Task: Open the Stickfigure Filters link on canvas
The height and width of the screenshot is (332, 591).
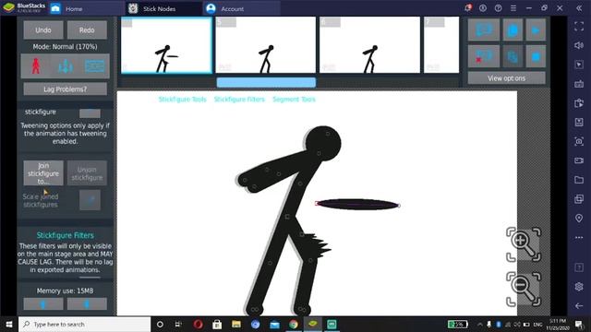Action: tap(239, 100)
